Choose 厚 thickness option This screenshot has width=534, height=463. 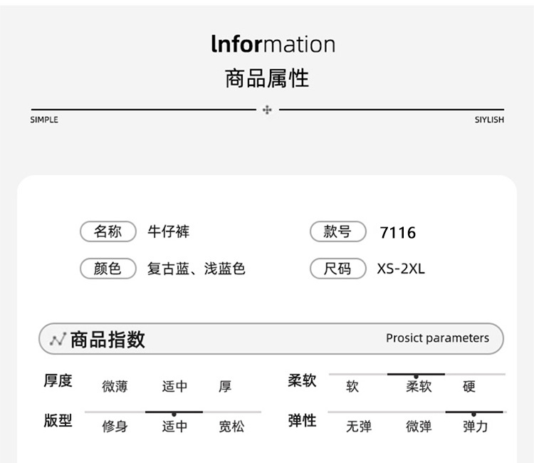[x=225, y=387]
